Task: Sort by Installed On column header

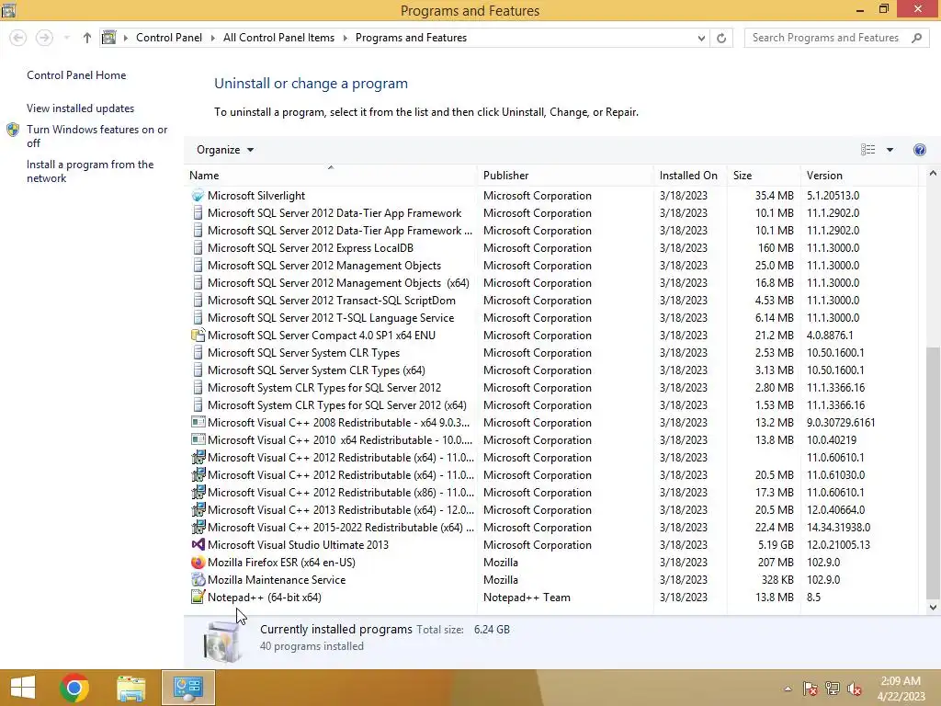Action: coord(690,176)
